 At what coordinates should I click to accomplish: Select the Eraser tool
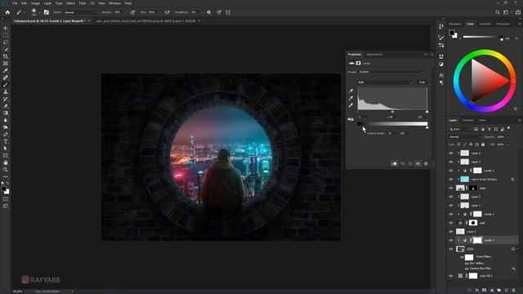point(6,106)
